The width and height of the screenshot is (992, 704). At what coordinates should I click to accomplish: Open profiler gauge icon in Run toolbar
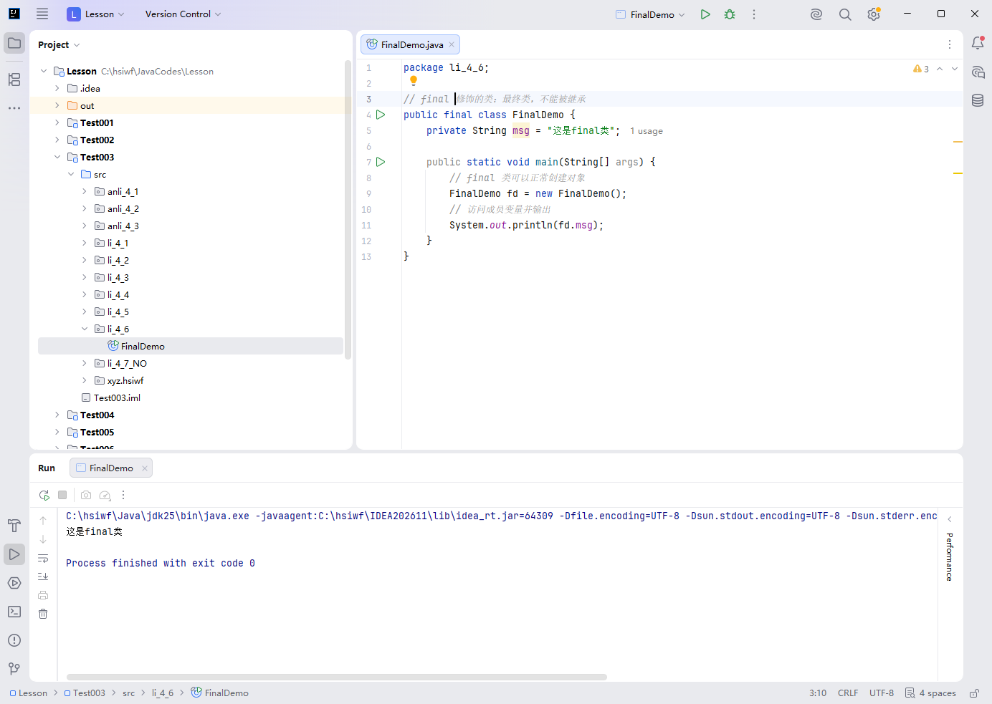105,495
